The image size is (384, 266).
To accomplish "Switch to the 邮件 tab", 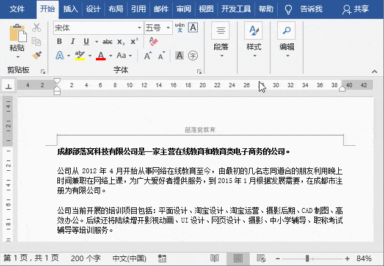I will pyautogui.click(x=161, y=9).
